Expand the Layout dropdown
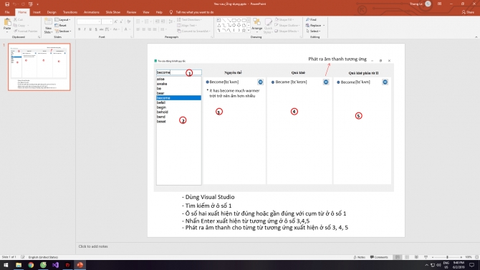Image resolution: width=480 pixels, height=270 pixels. [63, 19]
